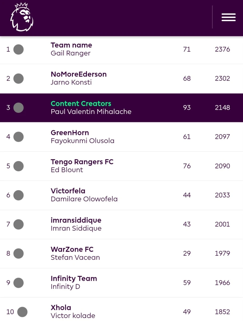The image size is (243, 321).
Task: View Tengo Rangers FC team page
Action: pyautogui.click(x=82, y=162)
